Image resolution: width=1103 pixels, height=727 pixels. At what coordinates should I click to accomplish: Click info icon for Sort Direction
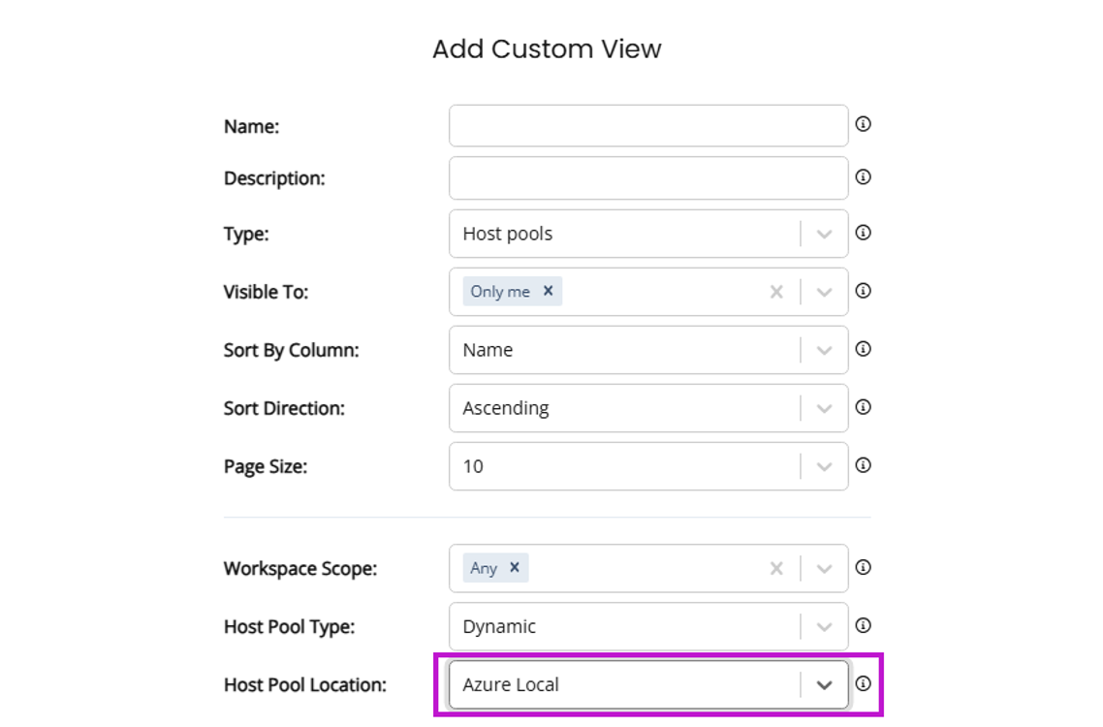tap(863, 407)
